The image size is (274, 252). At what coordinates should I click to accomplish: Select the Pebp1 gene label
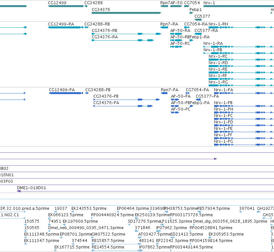click(195, 9)
